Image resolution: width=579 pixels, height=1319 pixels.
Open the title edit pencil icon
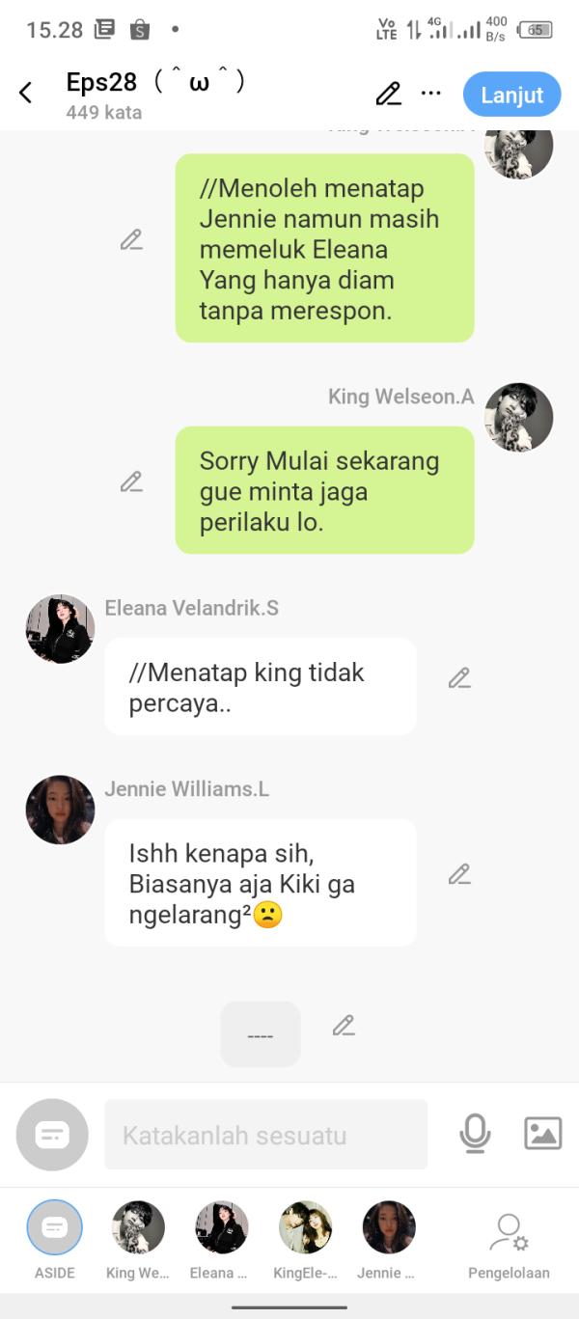coord(388,94)
